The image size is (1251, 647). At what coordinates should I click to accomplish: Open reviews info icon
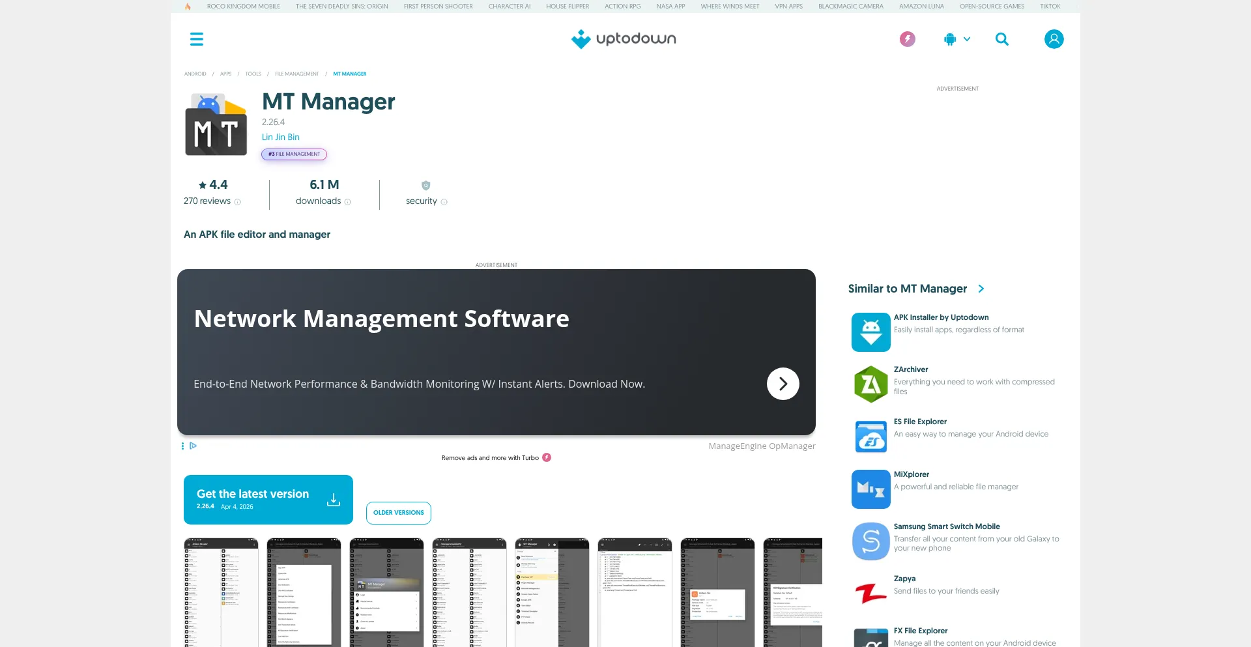(238, 202)
